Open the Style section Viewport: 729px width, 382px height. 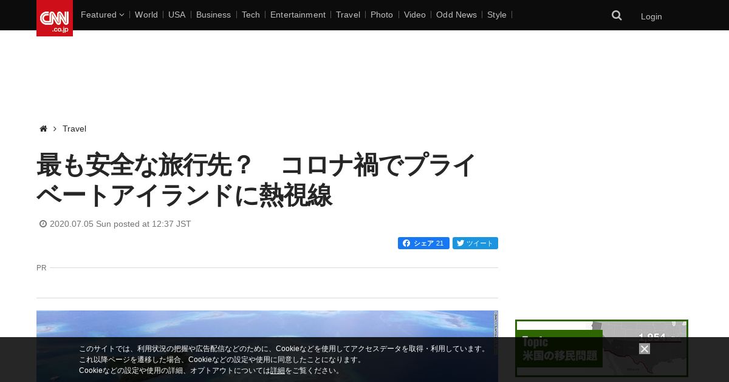(x=497, y=15)
